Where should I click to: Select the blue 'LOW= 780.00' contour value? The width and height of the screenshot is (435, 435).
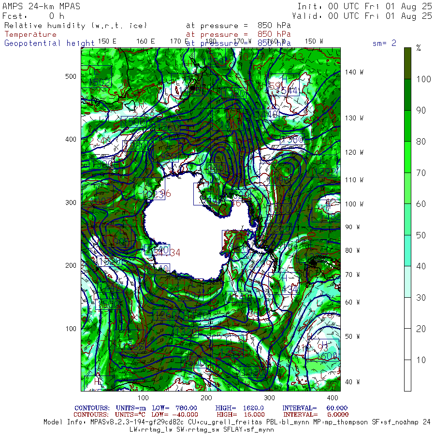coord(174,408)
